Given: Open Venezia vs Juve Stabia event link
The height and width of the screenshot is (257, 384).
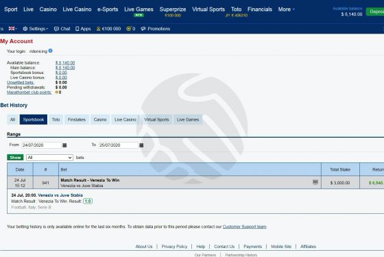Looking at the screenshot, I should point(60,195).
